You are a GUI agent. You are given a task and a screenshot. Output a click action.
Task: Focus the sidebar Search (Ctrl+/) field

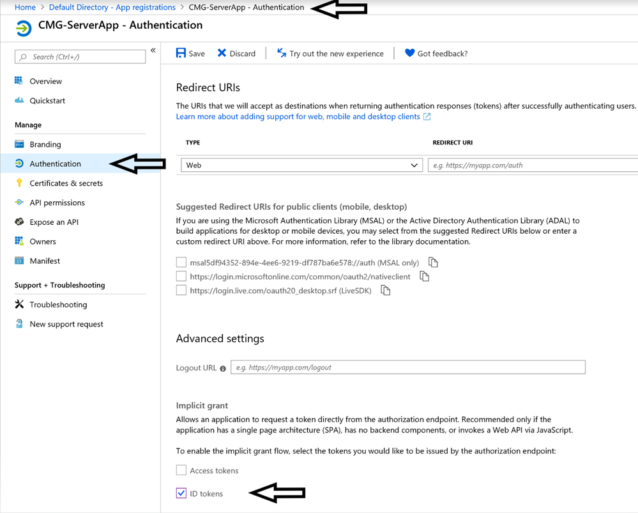click(80, 57)
